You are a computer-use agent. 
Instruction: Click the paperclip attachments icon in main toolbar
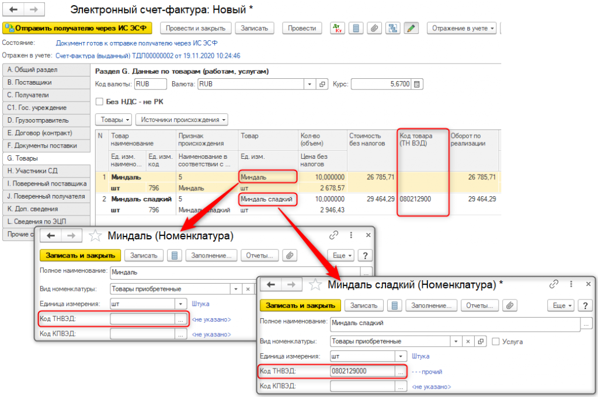tap(374, 28)
